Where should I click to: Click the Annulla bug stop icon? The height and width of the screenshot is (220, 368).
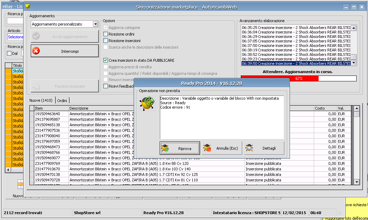207,148
